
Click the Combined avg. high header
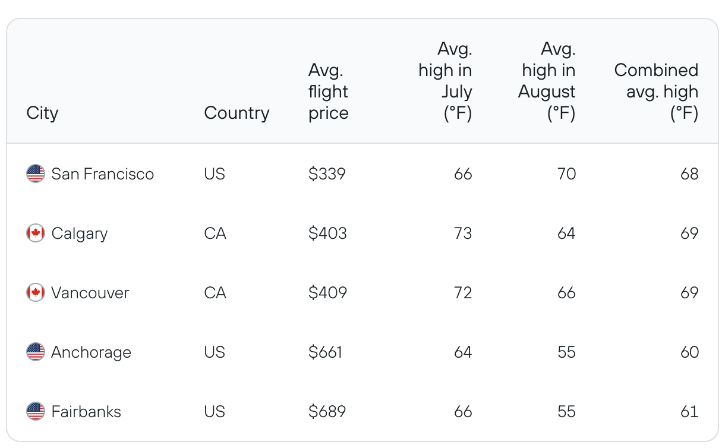click(656, 92)
